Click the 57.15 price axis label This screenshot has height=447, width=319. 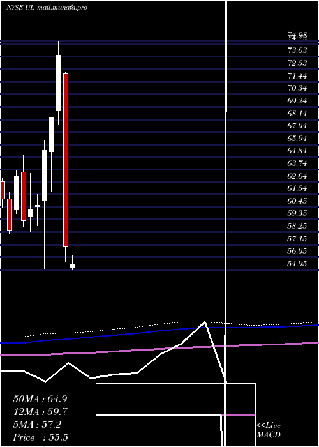tap(297, 239)
